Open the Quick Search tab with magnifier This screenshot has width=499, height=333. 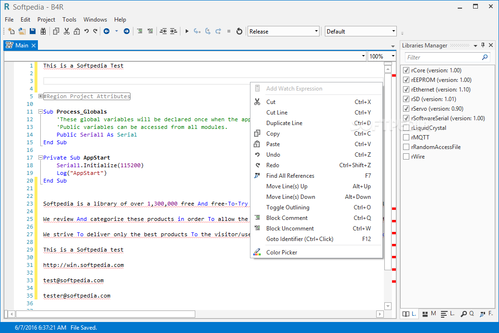[467, 314]
